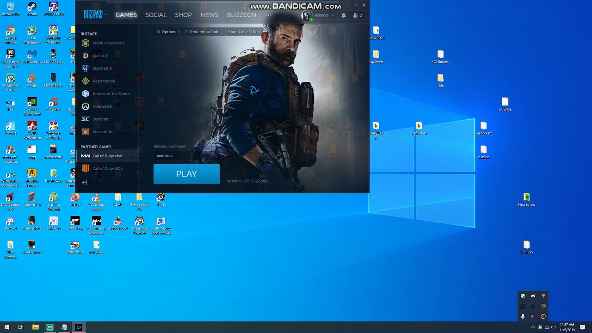Click the Windows Start button
The width and height of the screenshot is (592, 333).
coord(7,327)
